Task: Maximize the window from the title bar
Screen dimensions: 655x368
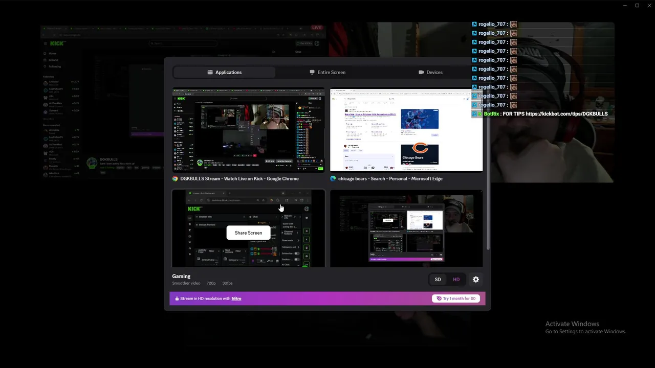Action: coord(637,6)
